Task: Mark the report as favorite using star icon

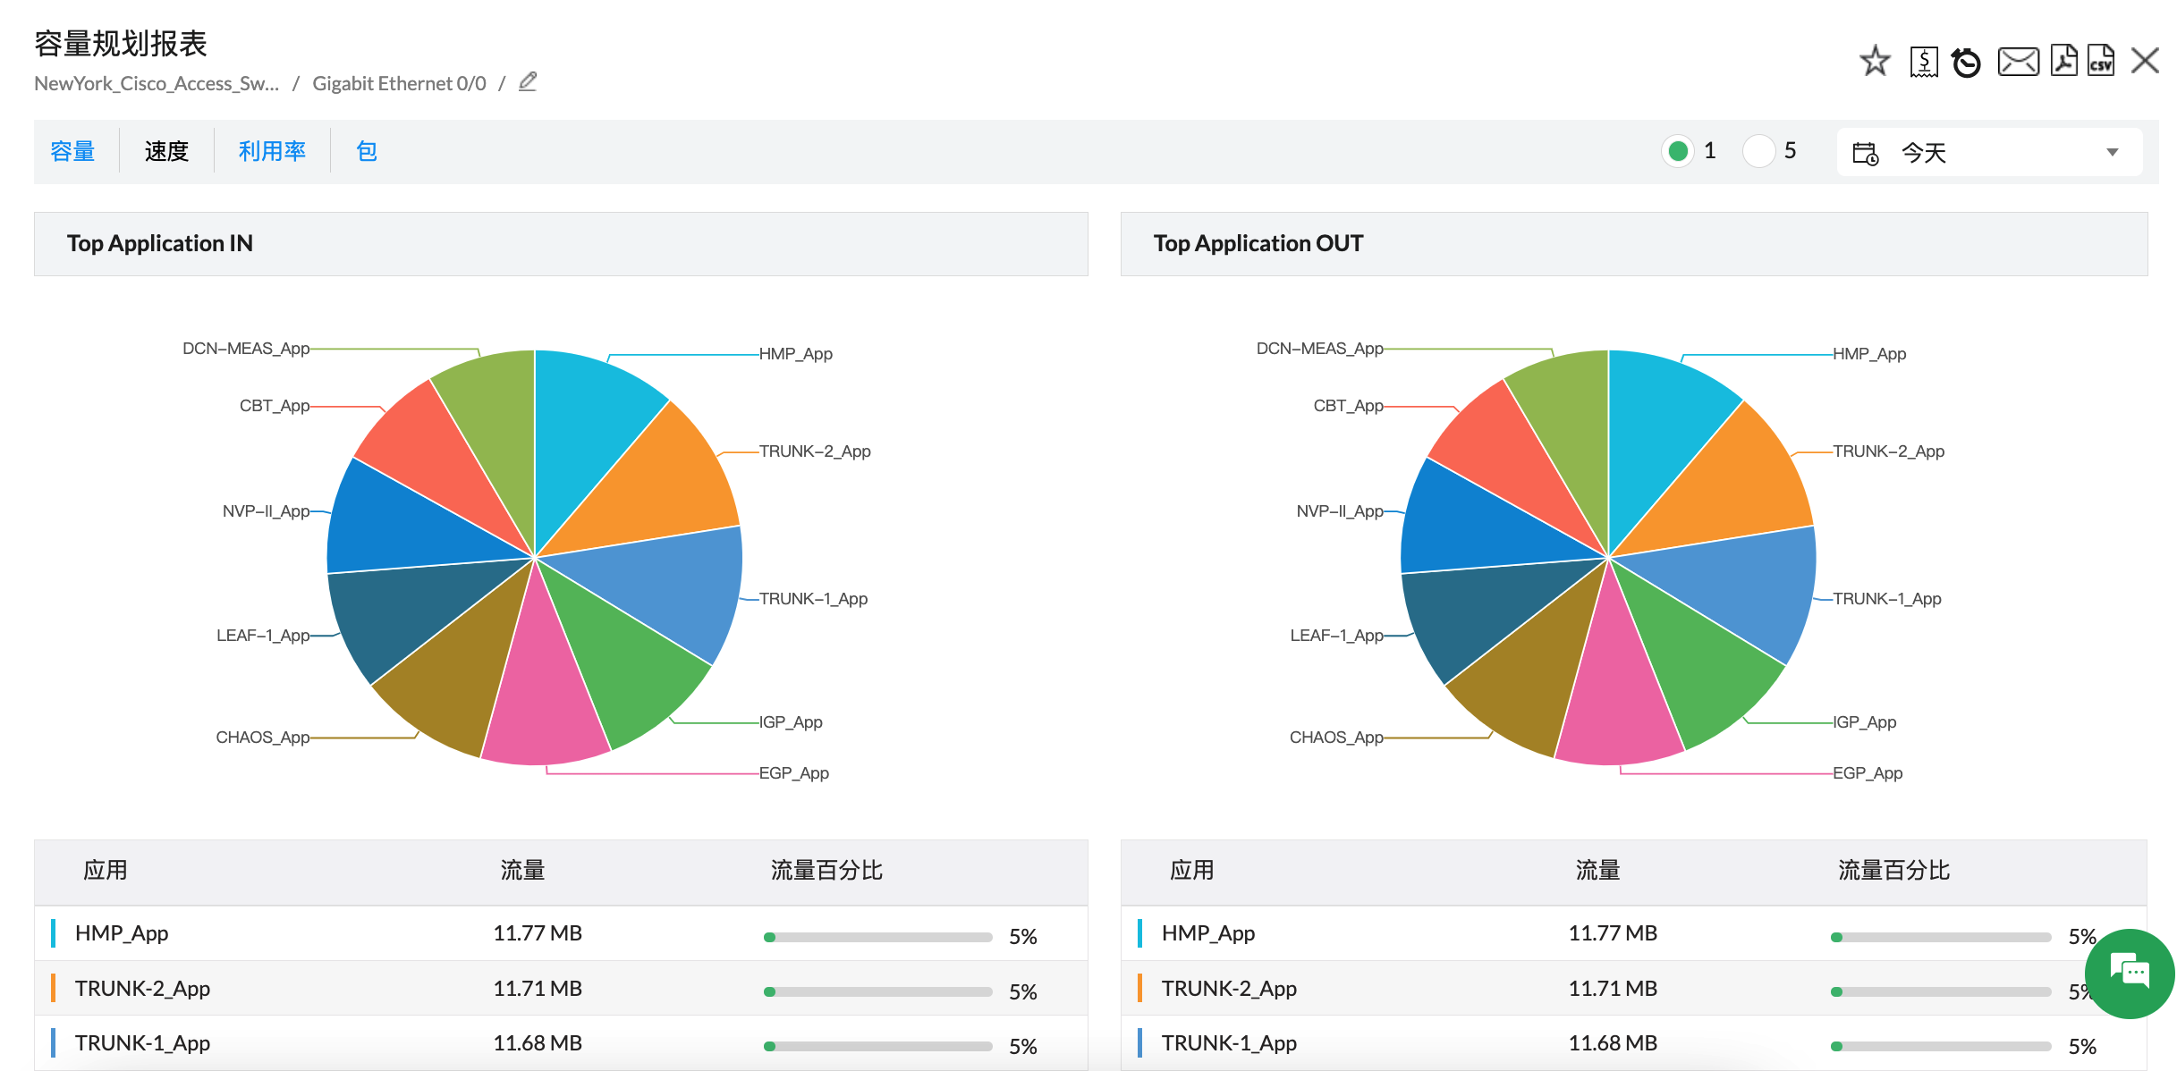Action: (x=1876, y=61)
